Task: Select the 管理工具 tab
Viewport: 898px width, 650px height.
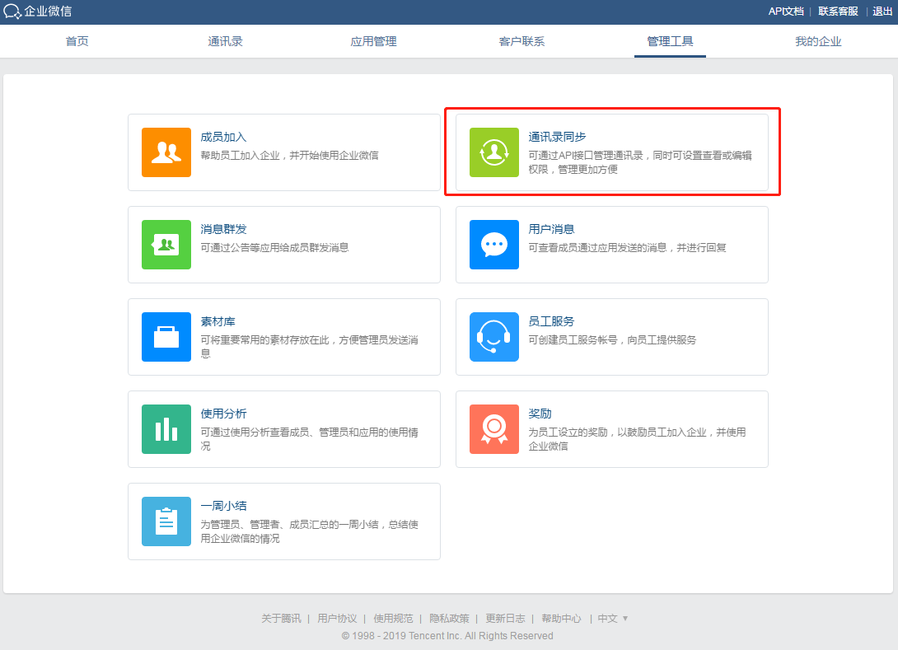Action: coord(670,41)
